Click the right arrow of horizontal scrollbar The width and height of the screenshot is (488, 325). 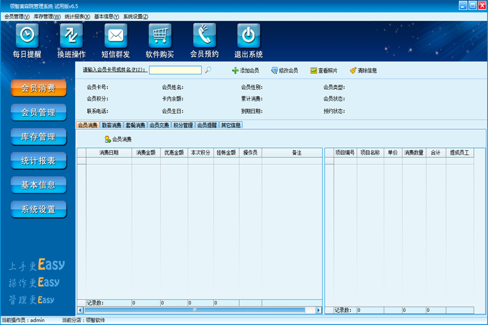tap(318, 310)
